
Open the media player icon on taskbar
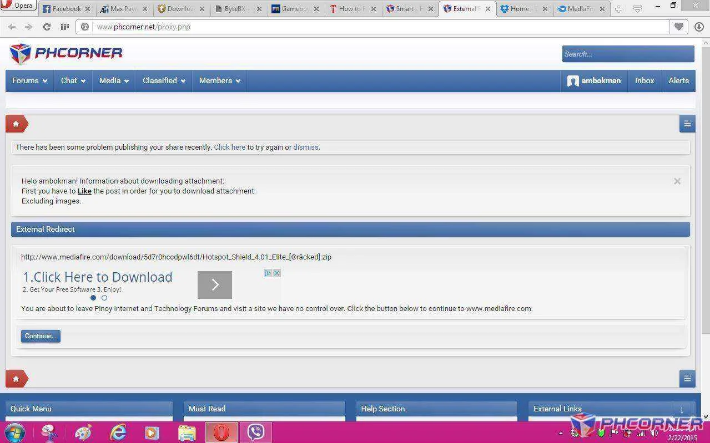point(152,432)
